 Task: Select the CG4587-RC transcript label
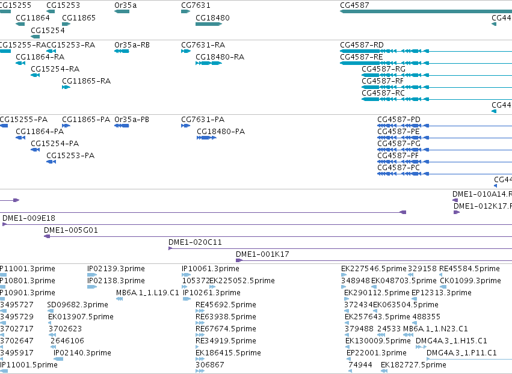383,93
